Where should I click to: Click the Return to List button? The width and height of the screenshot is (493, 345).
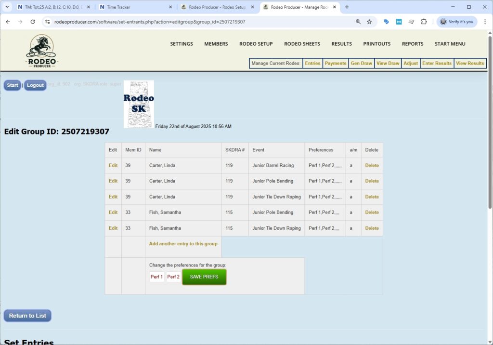coord(27,316)
